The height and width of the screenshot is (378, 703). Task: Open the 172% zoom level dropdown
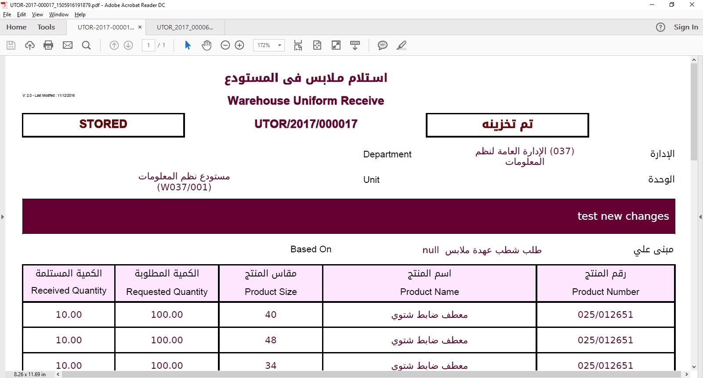(279, 45)
